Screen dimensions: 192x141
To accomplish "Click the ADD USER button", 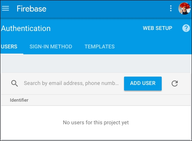I will coord(143,84).
